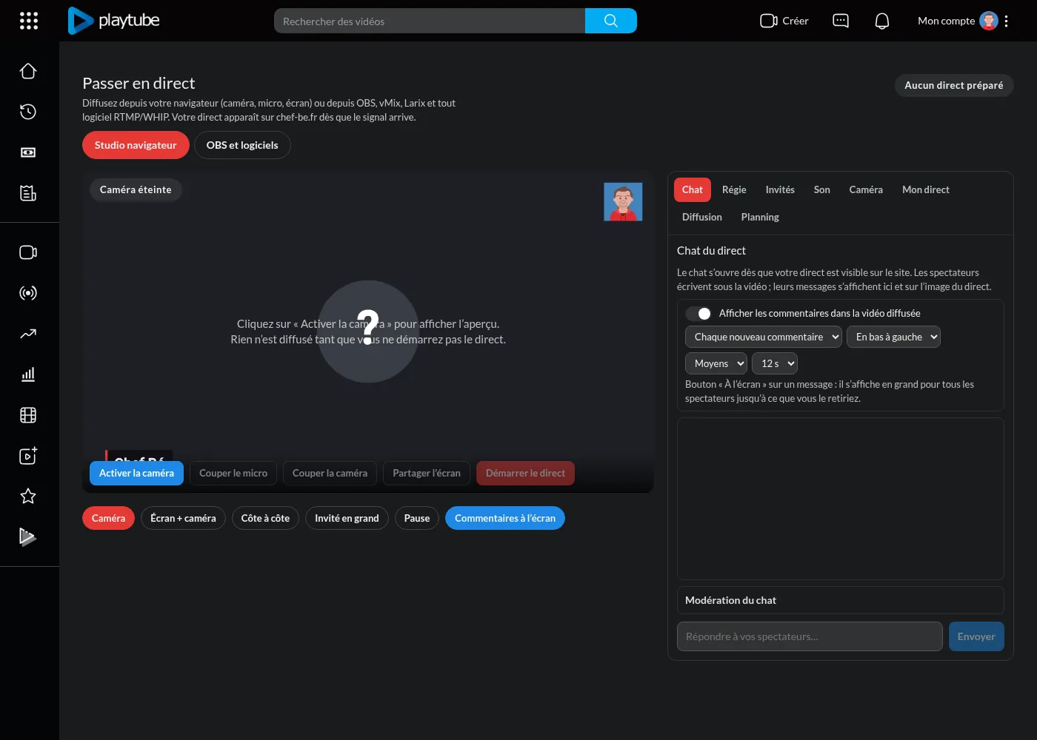
Task: Click the Créer button in header
Action: coord(784,21)
